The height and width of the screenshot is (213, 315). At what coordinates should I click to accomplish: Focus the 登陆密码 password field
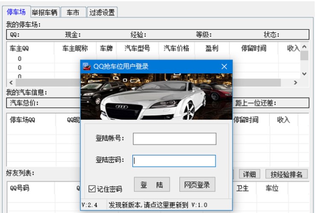tap(174, 161)
